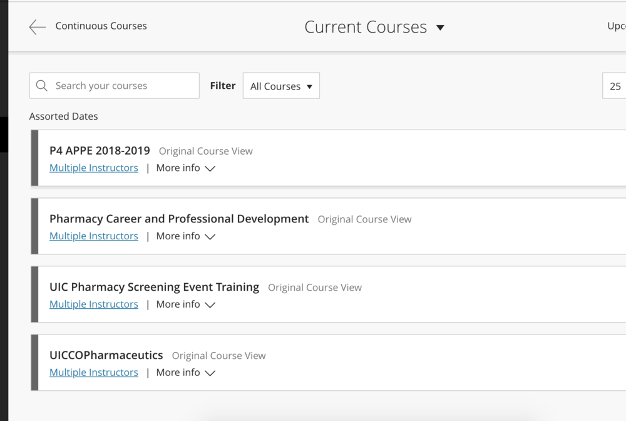Screen dimensions: 626x421
Task: Click the Continuous Courses navigation label
Action: tap(101, 26)
